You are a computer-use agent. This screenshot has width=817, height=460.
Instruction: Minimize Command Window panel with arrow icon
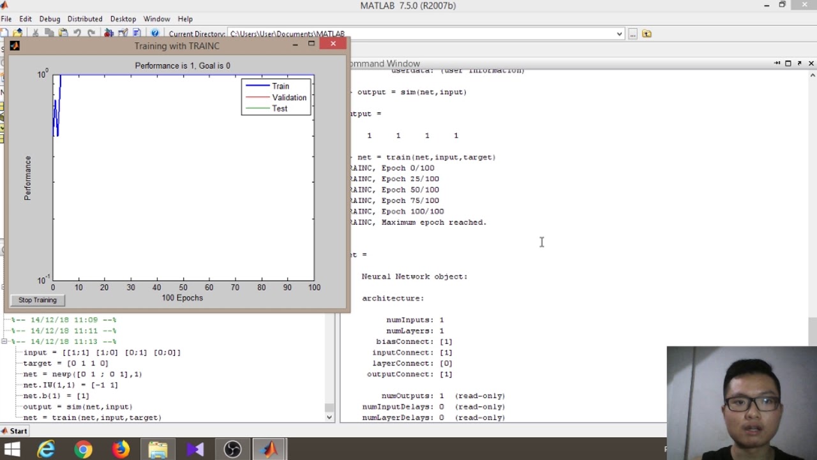777,63
